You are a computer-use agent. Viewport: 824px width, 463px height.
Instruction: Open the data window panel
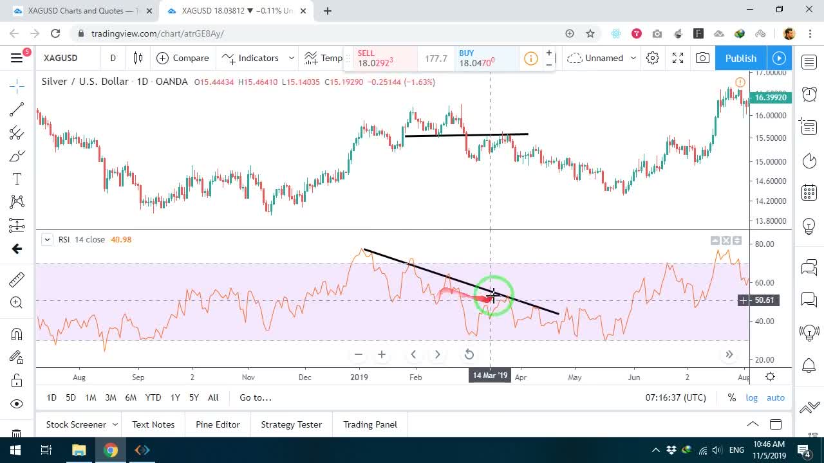point(809,127)
